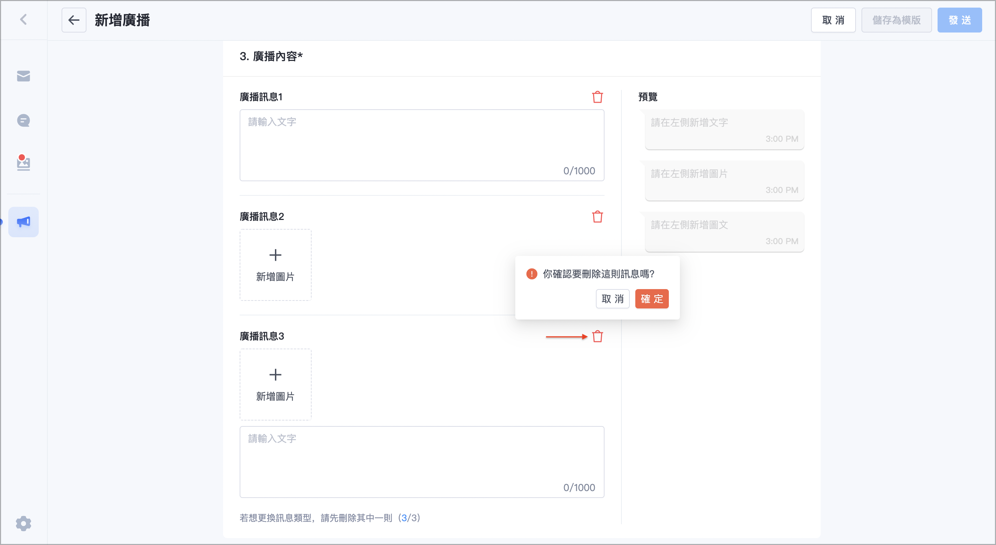Image resolution: width=996 pixels, height=545 pixels.
Task: Click the 廣播訊息2 label
Action: pyautogui.click(x=262, y=217)
